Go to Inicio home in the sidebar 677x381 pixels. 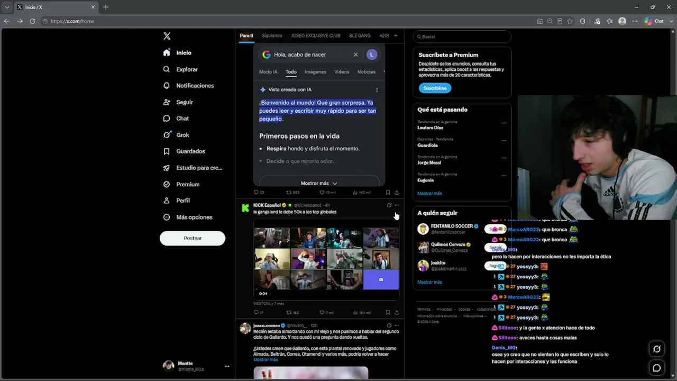(x=177, y=53)
